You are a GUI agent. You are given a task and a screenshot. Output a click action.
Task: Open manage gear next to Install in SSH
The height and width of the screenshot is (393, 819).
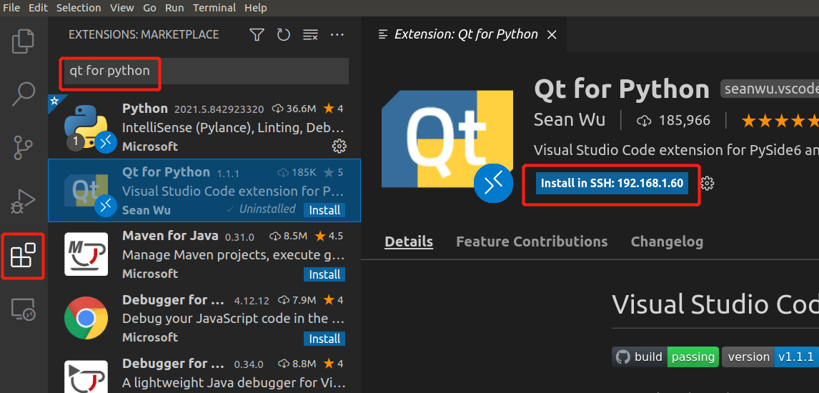(708, 183)
